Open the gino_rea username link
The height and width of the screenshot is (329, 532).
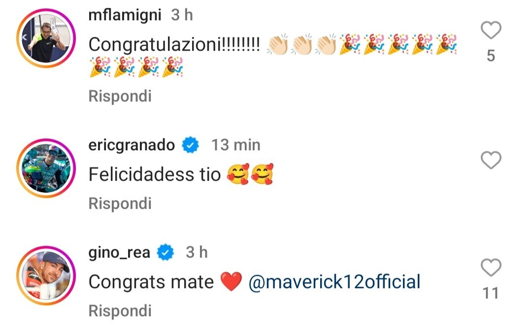pyautogui.click(x=120, y=253)
